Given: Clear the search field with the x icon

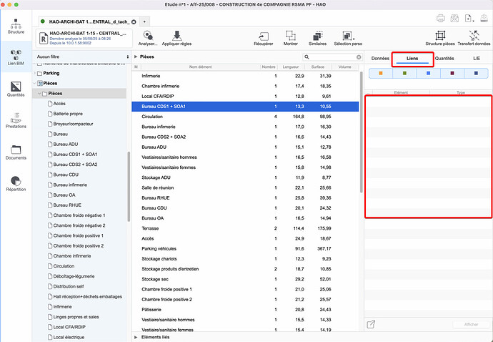Looking at the screenshot, I should 359,57.
